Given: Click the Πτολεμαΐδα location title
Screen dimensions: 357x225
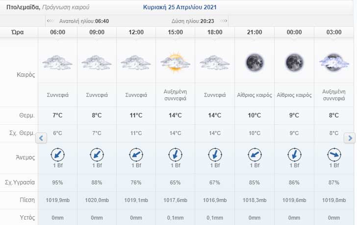Looking at the screenshot, I should point(23,8).
